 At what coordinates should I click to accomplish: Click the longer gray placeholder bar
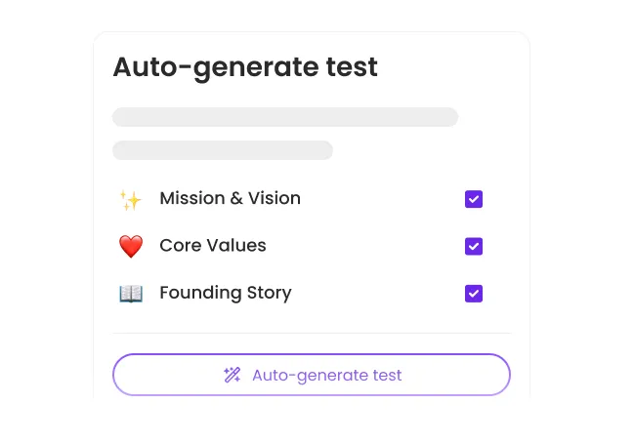coord(285,117)
